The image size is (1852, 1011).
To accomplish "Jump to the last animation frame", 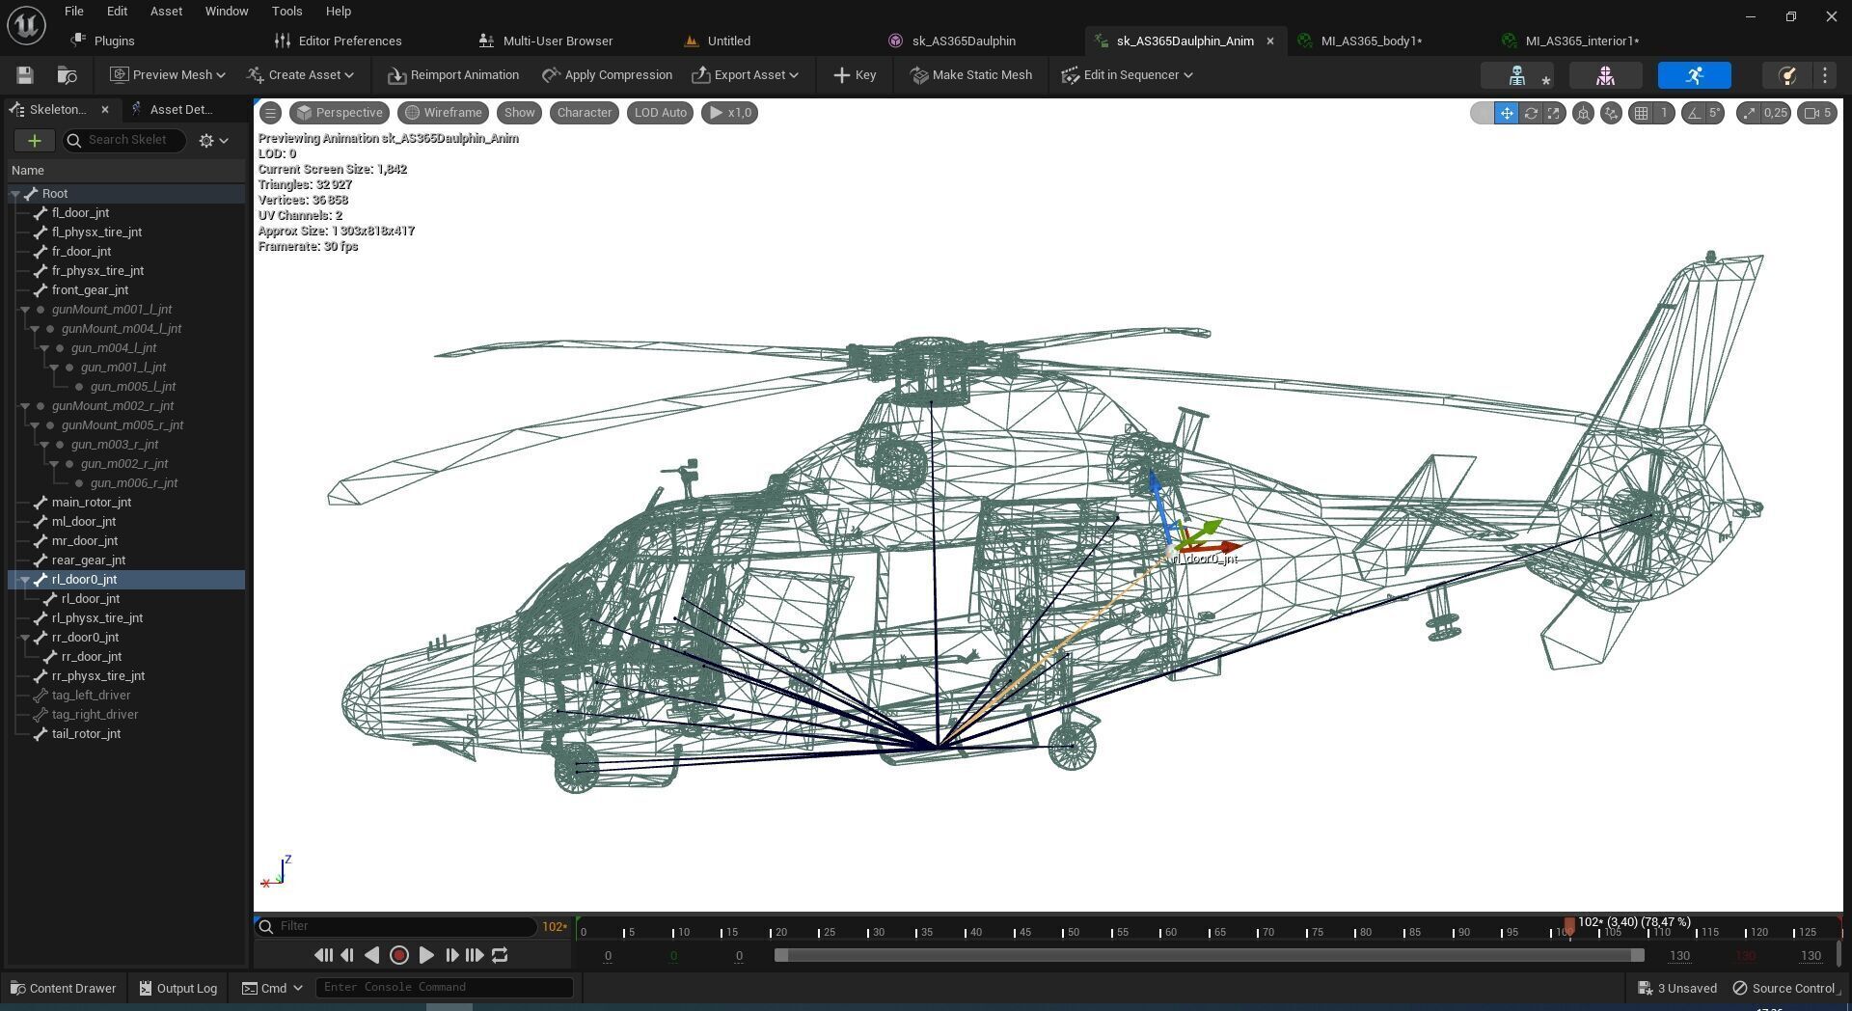I will tap(475, 955).
